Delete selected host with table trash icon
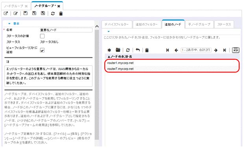244x148 pixels. coord(147,50)
